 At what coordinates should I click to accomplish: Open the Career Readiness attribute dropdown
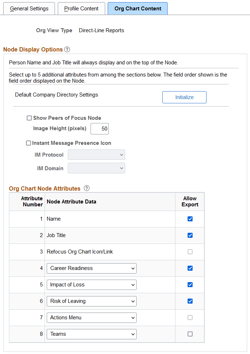[91, 268]
